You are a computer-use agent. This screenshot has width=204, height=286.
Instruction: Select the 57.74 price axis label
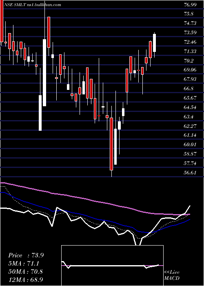click(190, 163)
